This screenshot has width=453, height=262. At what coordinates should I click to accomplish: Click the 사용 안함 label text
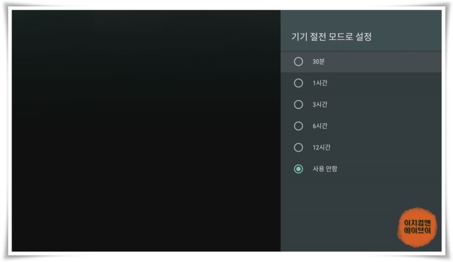tap(325, 169)
